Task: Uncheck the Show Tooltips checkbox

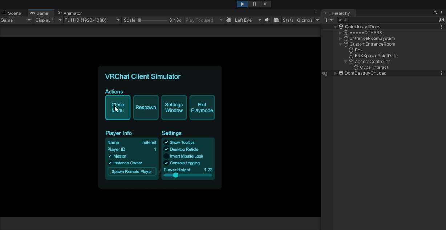Action: (x=166, y=143)
